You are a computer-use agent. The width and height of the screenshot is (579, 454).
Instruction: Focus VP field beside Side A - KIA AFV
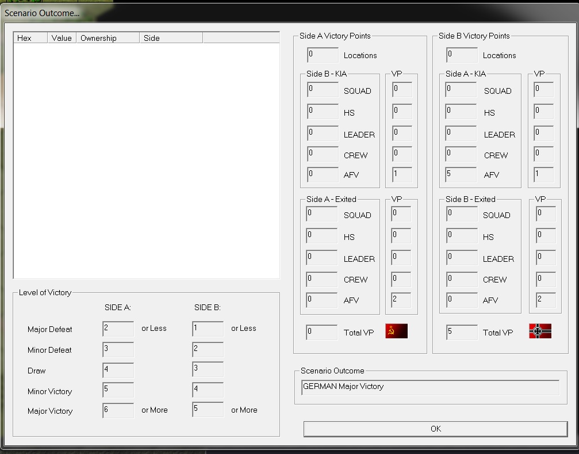pyautogui.click(x=543, y=175)
